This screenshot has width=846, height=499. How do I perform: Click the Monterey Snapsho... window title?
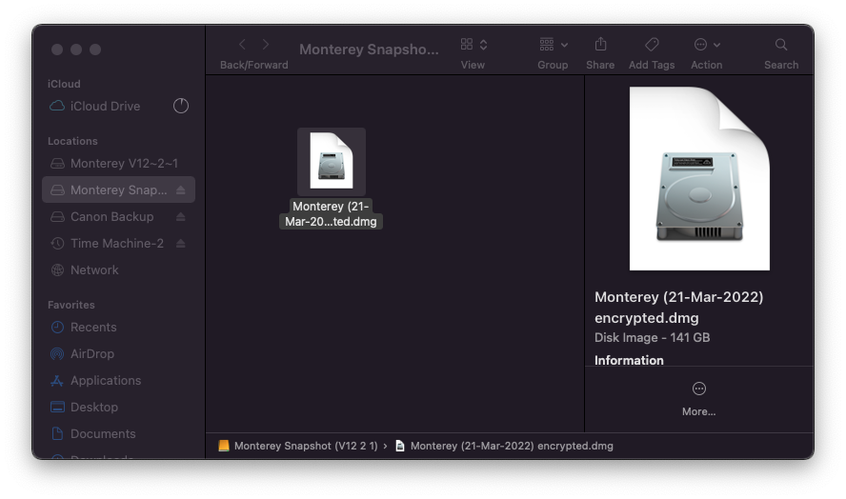click(x=369, y=50)
